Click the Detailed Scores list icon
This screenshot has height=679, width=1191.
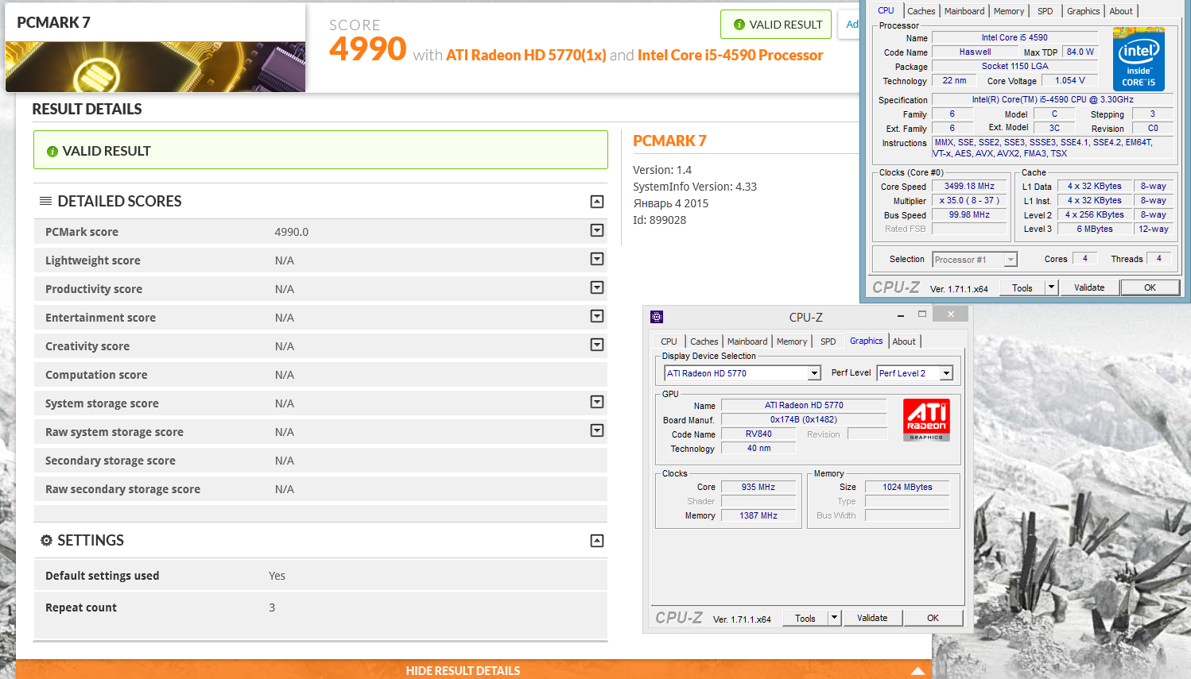click(x=46, y=201)
